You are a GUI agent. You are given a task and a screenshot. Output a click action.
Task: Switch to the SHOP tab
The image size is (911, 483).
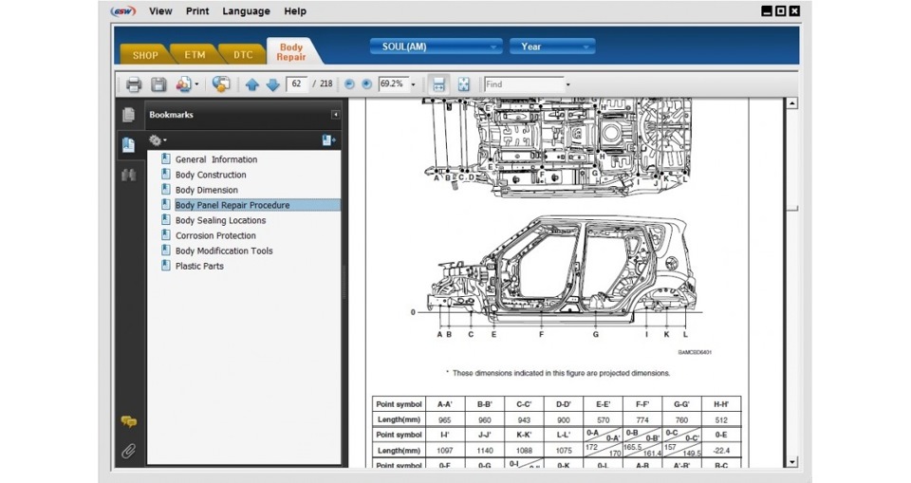145,55
